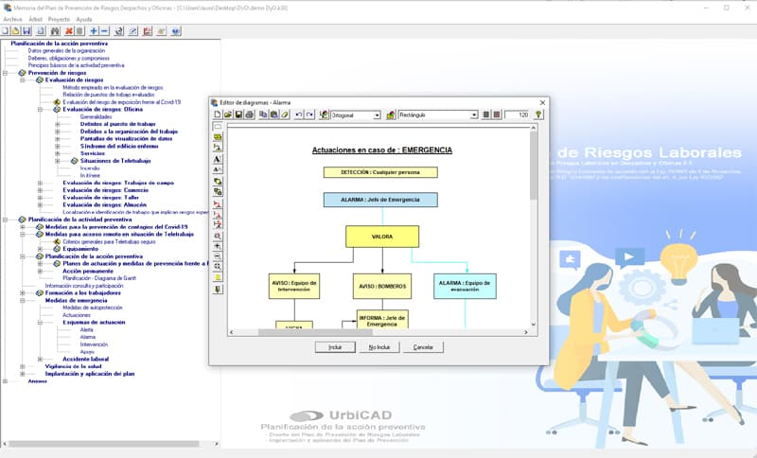757x458 pixels.
Task: Collapse the Prevención de riesgos tree node
Action: click(x=5, y=73)
